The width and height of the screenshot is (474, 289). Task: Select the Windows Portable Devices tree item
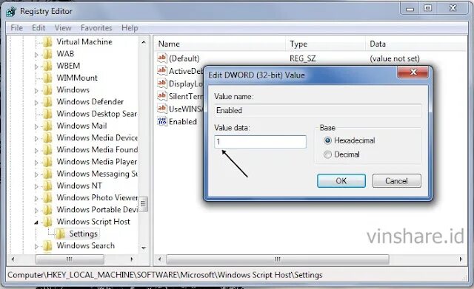click(x=97, y=210)
